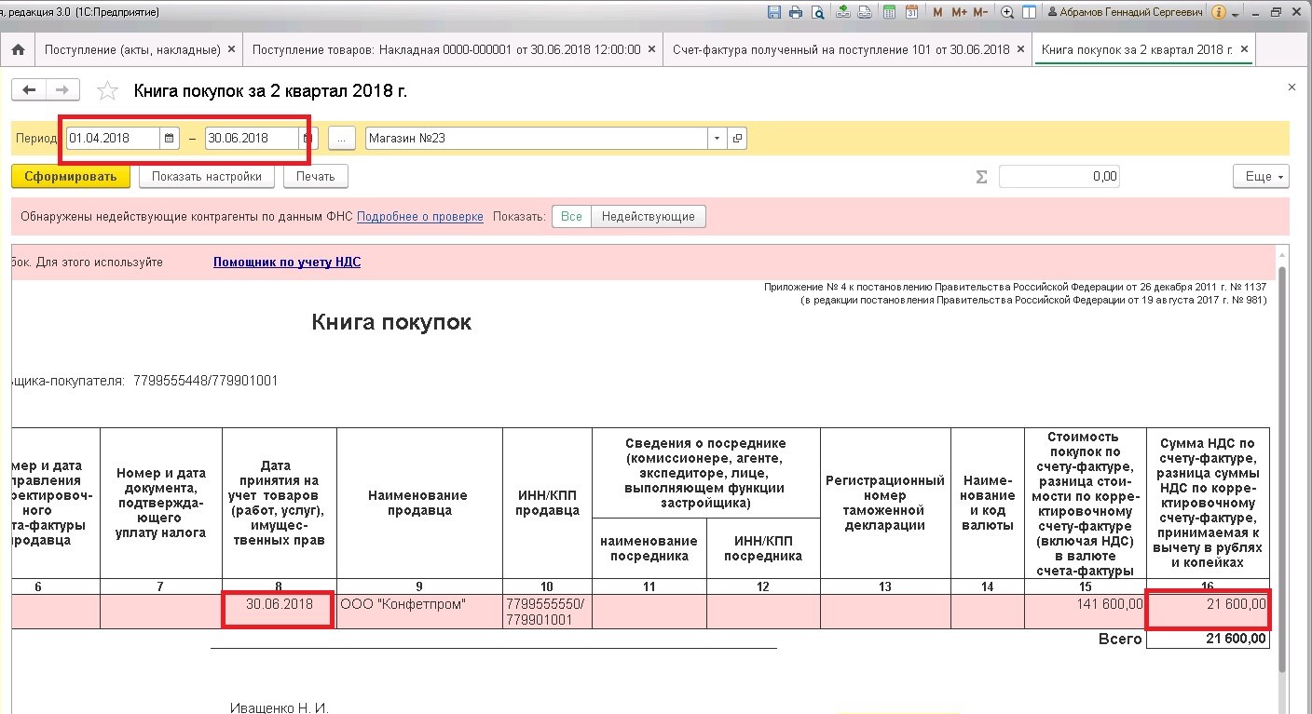Click Регистрационный номер таможенной декларации header
This screenshot has width=1312, height=714.
coord(885,503)
